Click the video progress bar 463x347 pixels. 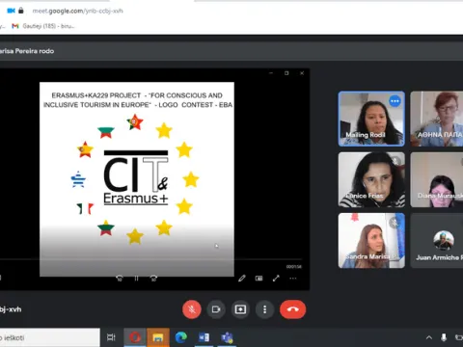coord(151,259)
